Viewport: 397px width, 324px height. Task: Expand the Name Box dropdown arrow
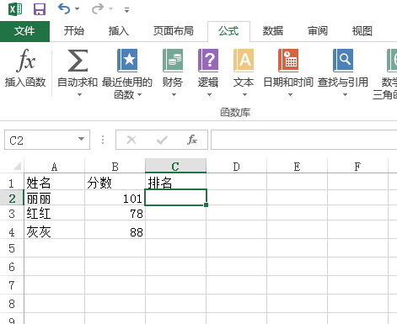(x=81, y=139)
